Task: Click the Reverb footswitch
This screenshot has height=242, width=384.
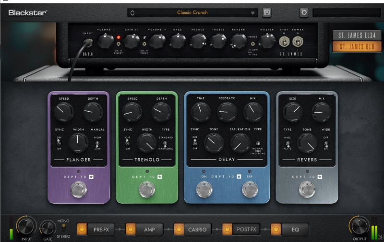Action: point(307,189)
